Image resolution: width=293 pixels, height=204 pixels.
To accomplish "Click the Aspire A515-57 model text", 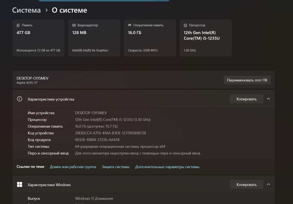I will 27,83.
